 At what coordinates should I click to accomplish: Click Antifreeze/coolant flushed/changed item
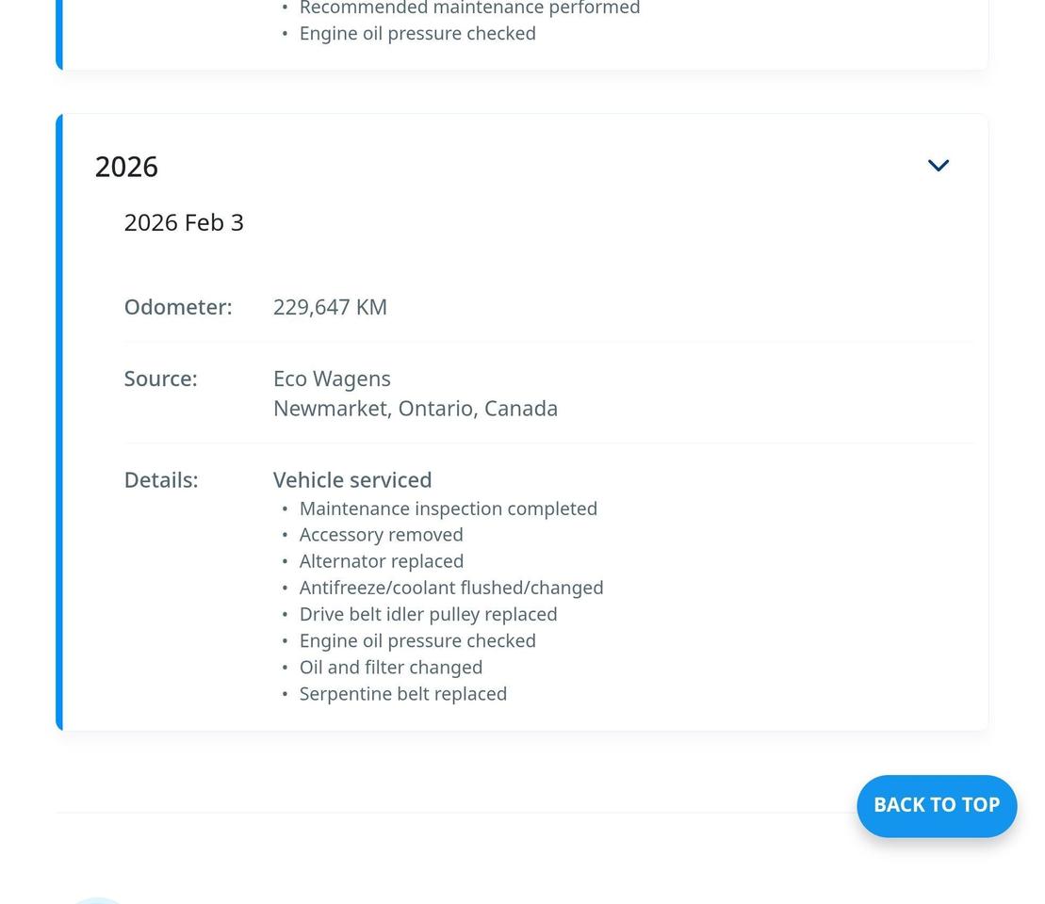coord(450,588)
